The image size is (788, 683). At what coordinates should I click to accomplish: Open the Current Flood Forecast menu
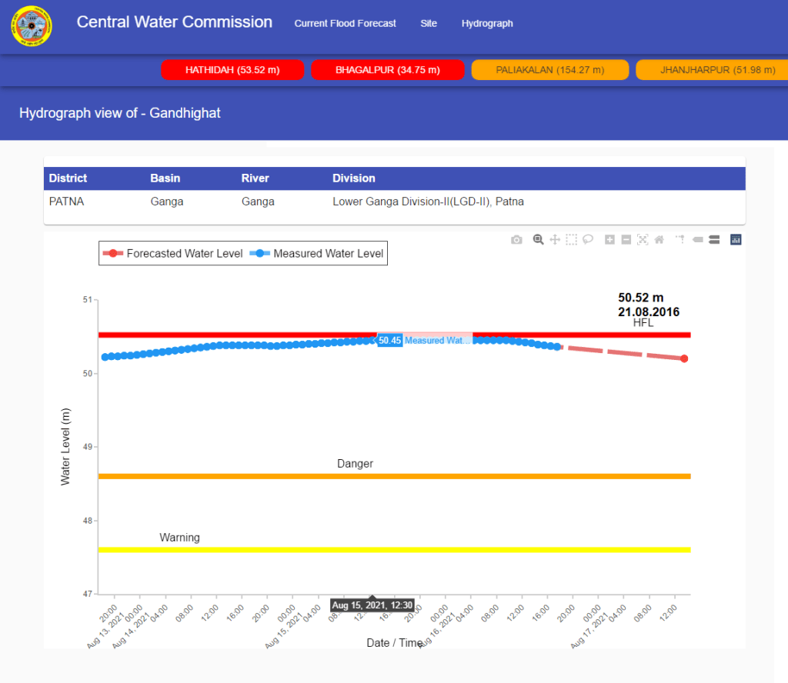coord(345,24)
